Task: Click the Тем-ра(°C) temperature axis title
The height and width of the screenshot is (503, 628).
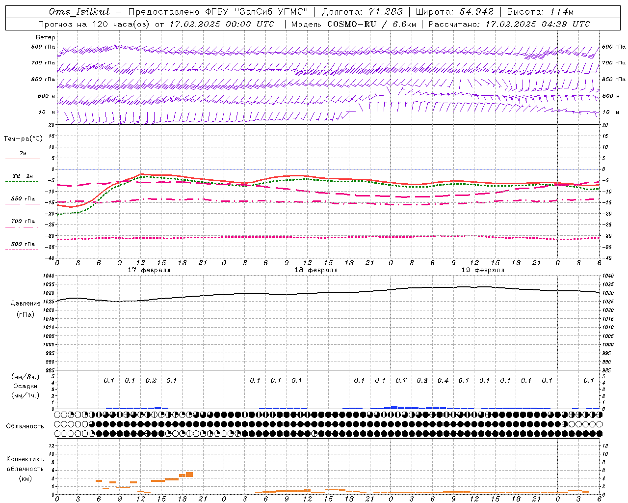Action: coord(23,139)
